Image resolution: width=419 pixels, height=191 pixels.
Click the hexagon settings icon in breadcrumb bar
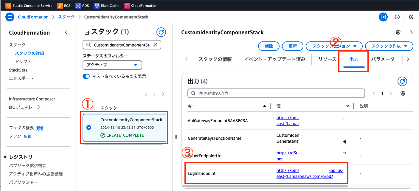click(411, 17)
